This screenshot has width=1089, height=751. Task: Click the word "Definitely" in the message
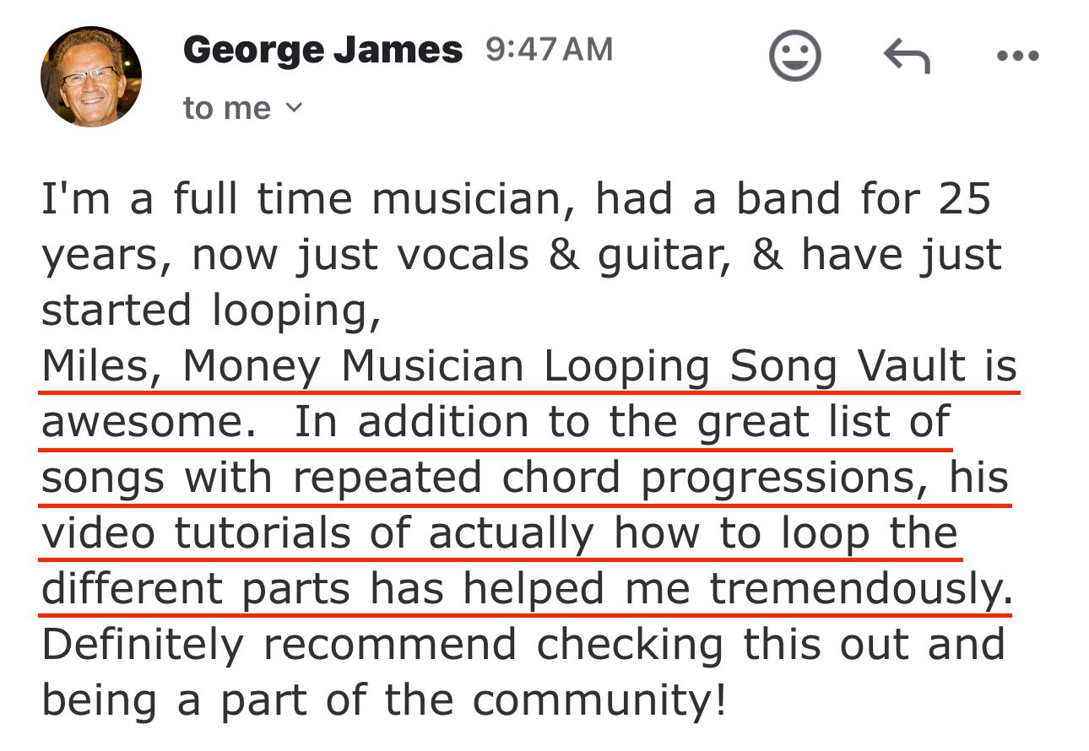tap(142, 645)
